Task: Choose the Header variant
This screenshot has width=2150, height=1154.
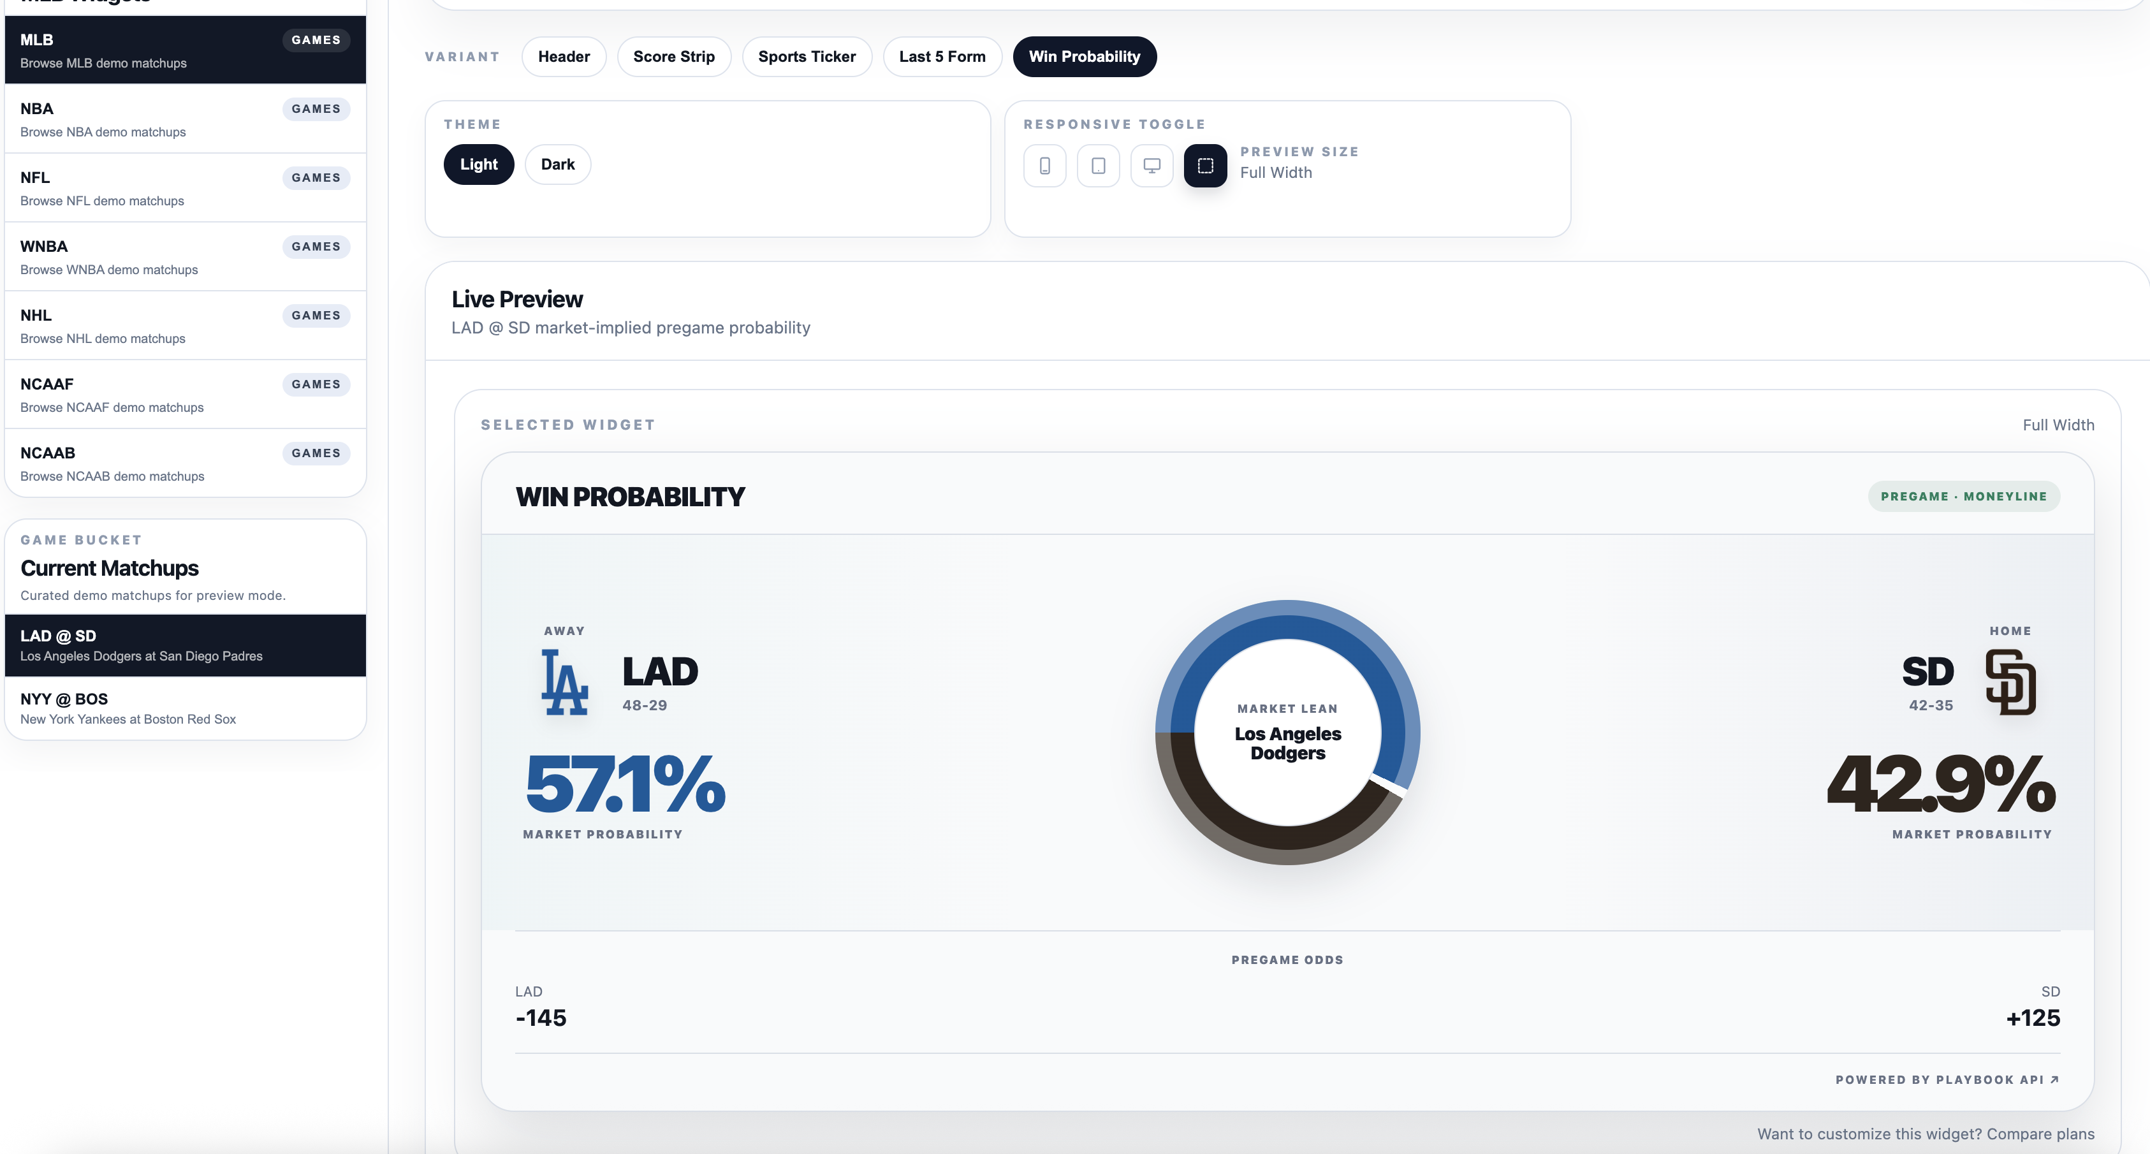Action: pyautogui.click(x=564, y=57)
